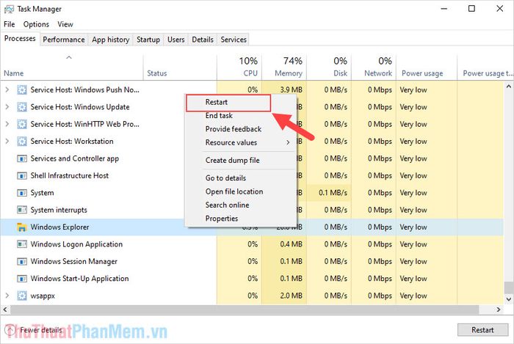Sort by the Memory column header
Screen dimensions: 514x344
coord(284,67)
